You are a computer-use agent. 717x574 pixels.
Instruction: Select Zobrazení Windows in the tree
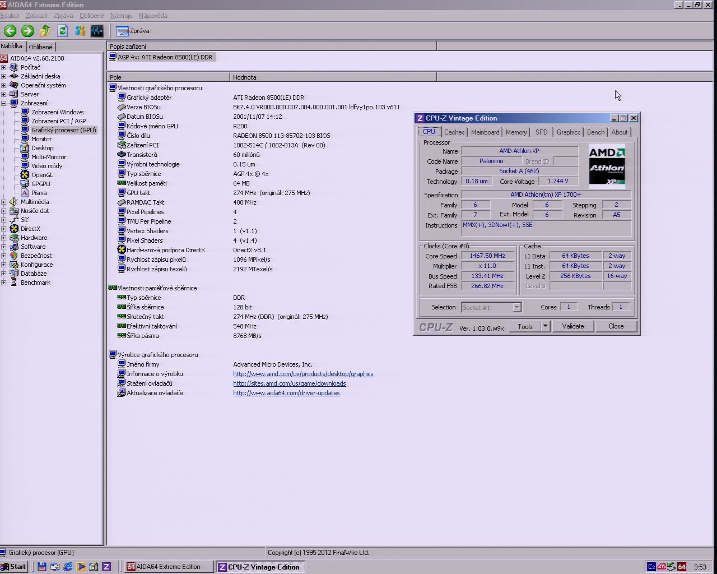(x=57, y=112)
